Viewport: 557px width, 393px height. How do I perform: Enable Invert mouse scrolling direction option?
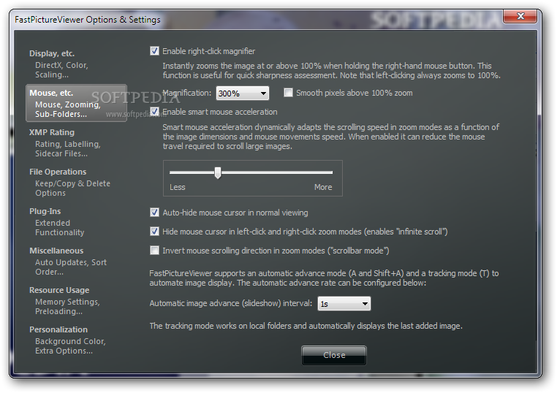pyautogui.click(x=154, y=251)
